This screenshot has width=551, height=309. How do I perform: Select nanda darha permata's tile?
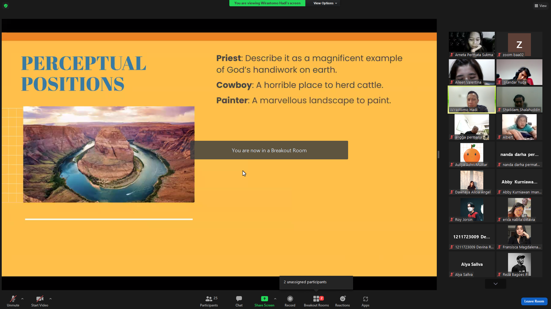519,154
